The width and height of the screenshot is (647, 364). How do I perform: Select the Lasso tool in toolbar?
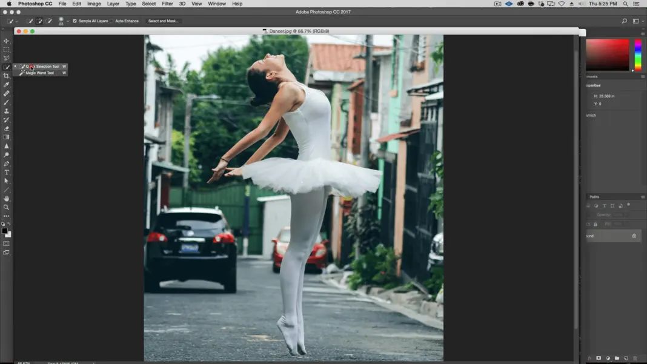coord(6,58)
